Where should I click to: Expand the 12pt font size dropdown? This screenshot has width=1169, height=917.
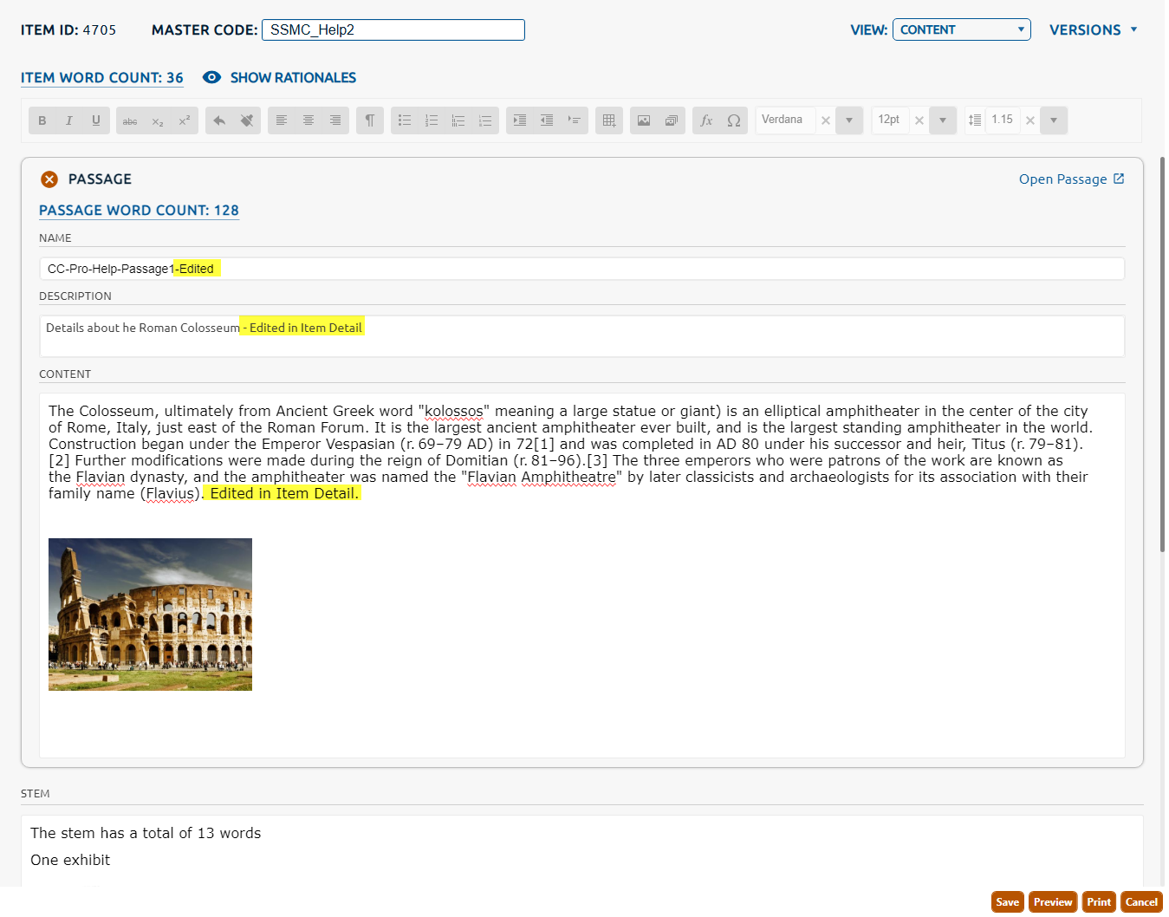(943, 120)
